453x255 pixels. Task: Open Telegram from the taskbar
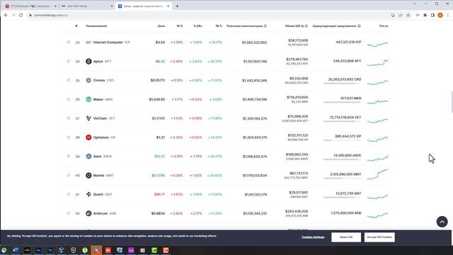click(x=96, y=250)
